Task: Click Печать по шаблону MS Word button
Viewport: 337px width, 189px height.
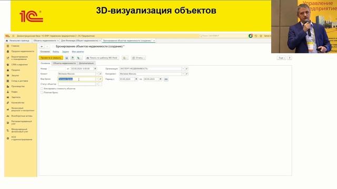Action: 102,58
